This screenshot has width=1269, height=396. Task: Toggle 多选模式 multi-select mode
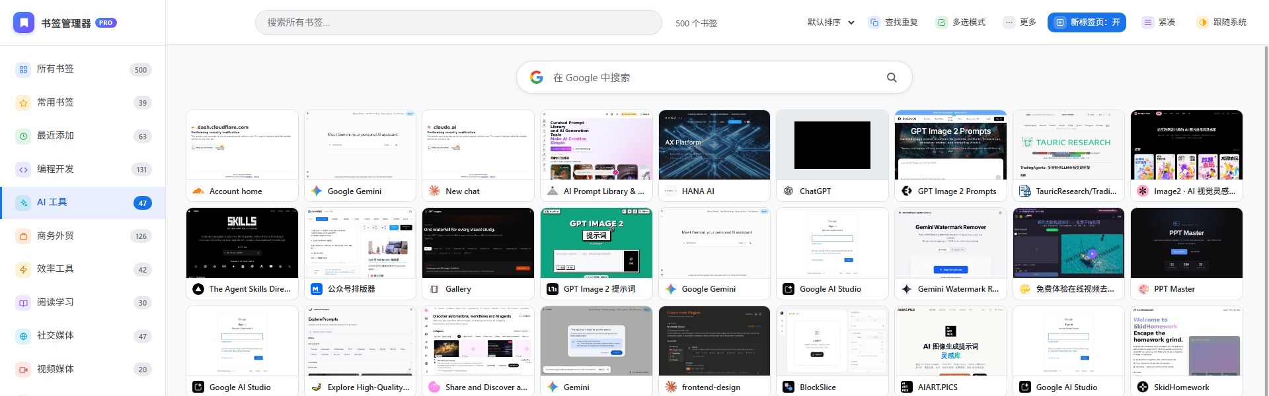(x=961, y=22)
